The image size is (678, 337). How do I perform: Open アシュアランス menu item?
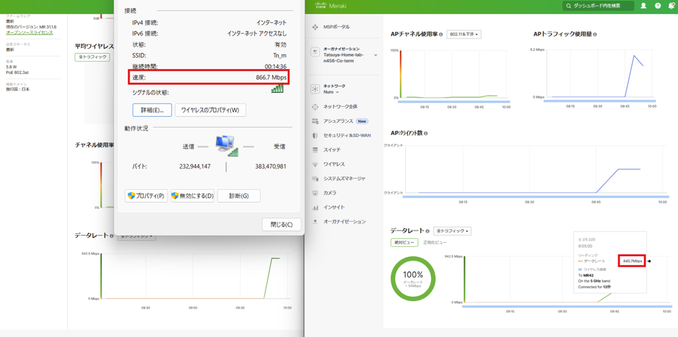click(x=338, y=121)
